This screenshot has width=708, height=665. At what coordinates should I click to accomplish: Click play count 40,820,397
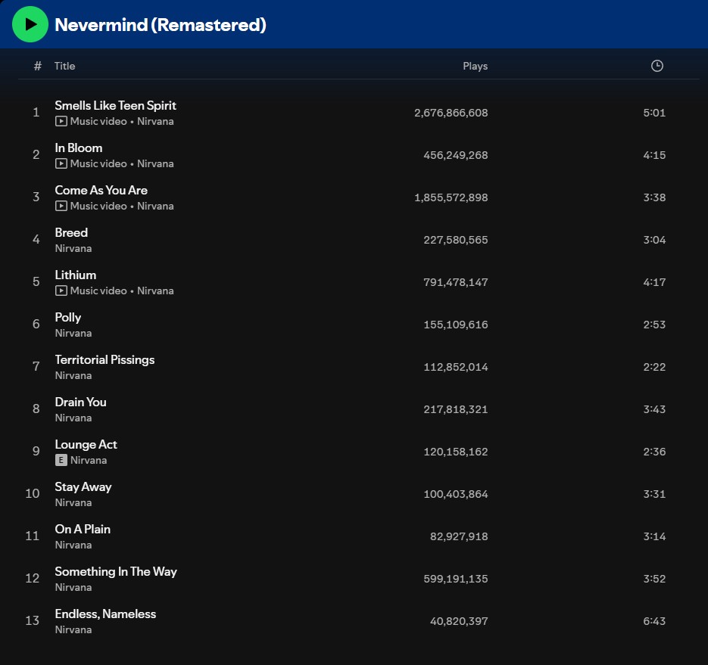tap(459, 621)
